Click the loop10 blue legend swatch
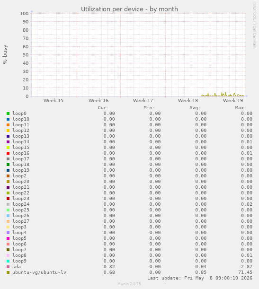The width and height of the screenshot is (259, 289). click(x=8, y=119)
